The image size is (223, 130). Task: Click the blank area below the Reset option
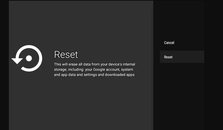click(182, 96)
